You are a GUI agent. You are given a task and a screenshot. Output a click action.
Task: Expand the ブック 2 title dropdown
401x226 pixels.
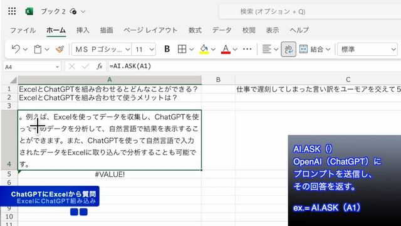(83, 11)
